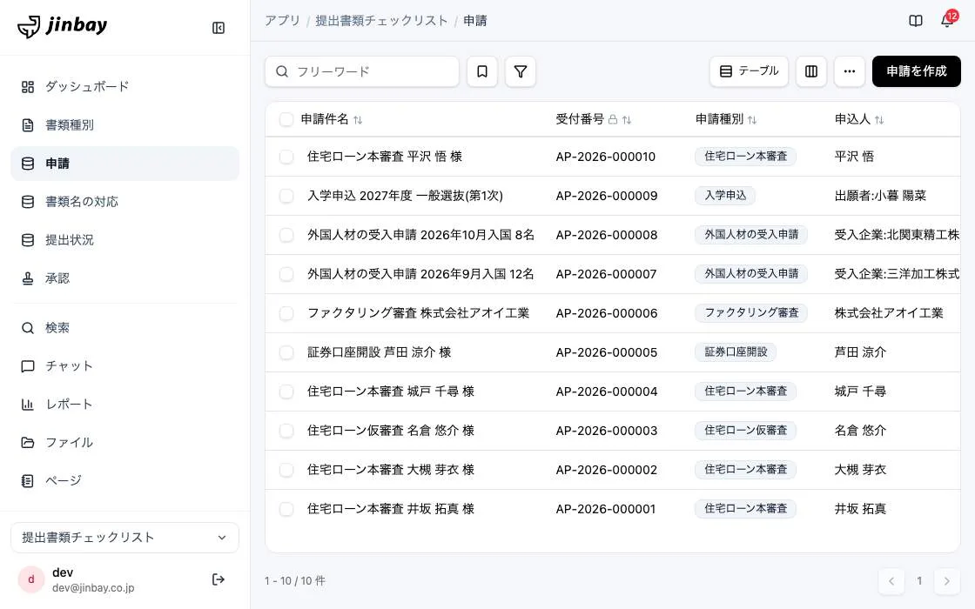Check the ファクタリング審査 row checkbox
The height and width of the screenshot is (609, 975).
pos(286,313)
